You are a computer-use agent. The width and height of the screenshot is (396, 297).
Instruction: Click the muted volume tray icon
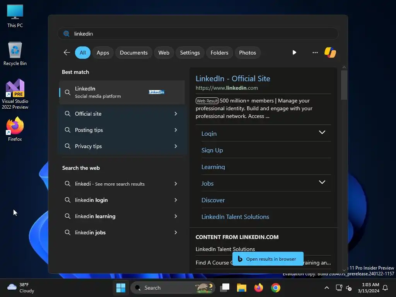pos(349,288)
